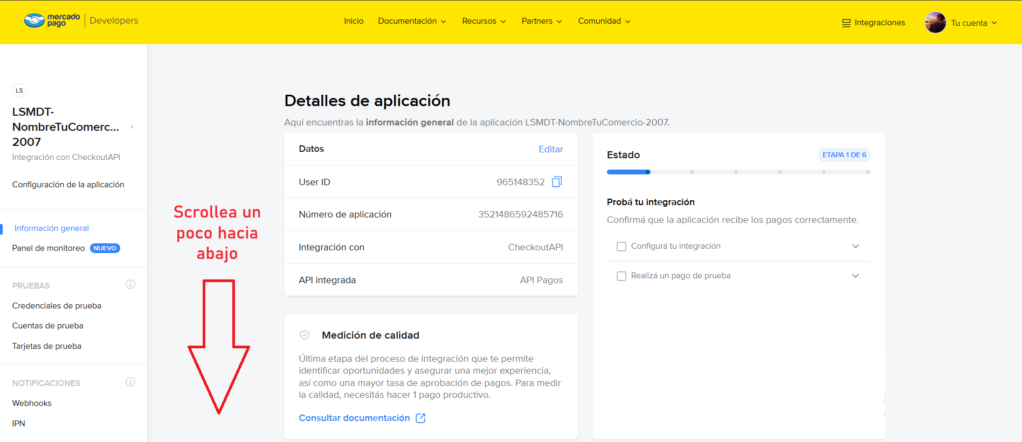Click the info icon next to PRUEBAS
Viewport: 1022px width, 442px height.
pos(130,284)
